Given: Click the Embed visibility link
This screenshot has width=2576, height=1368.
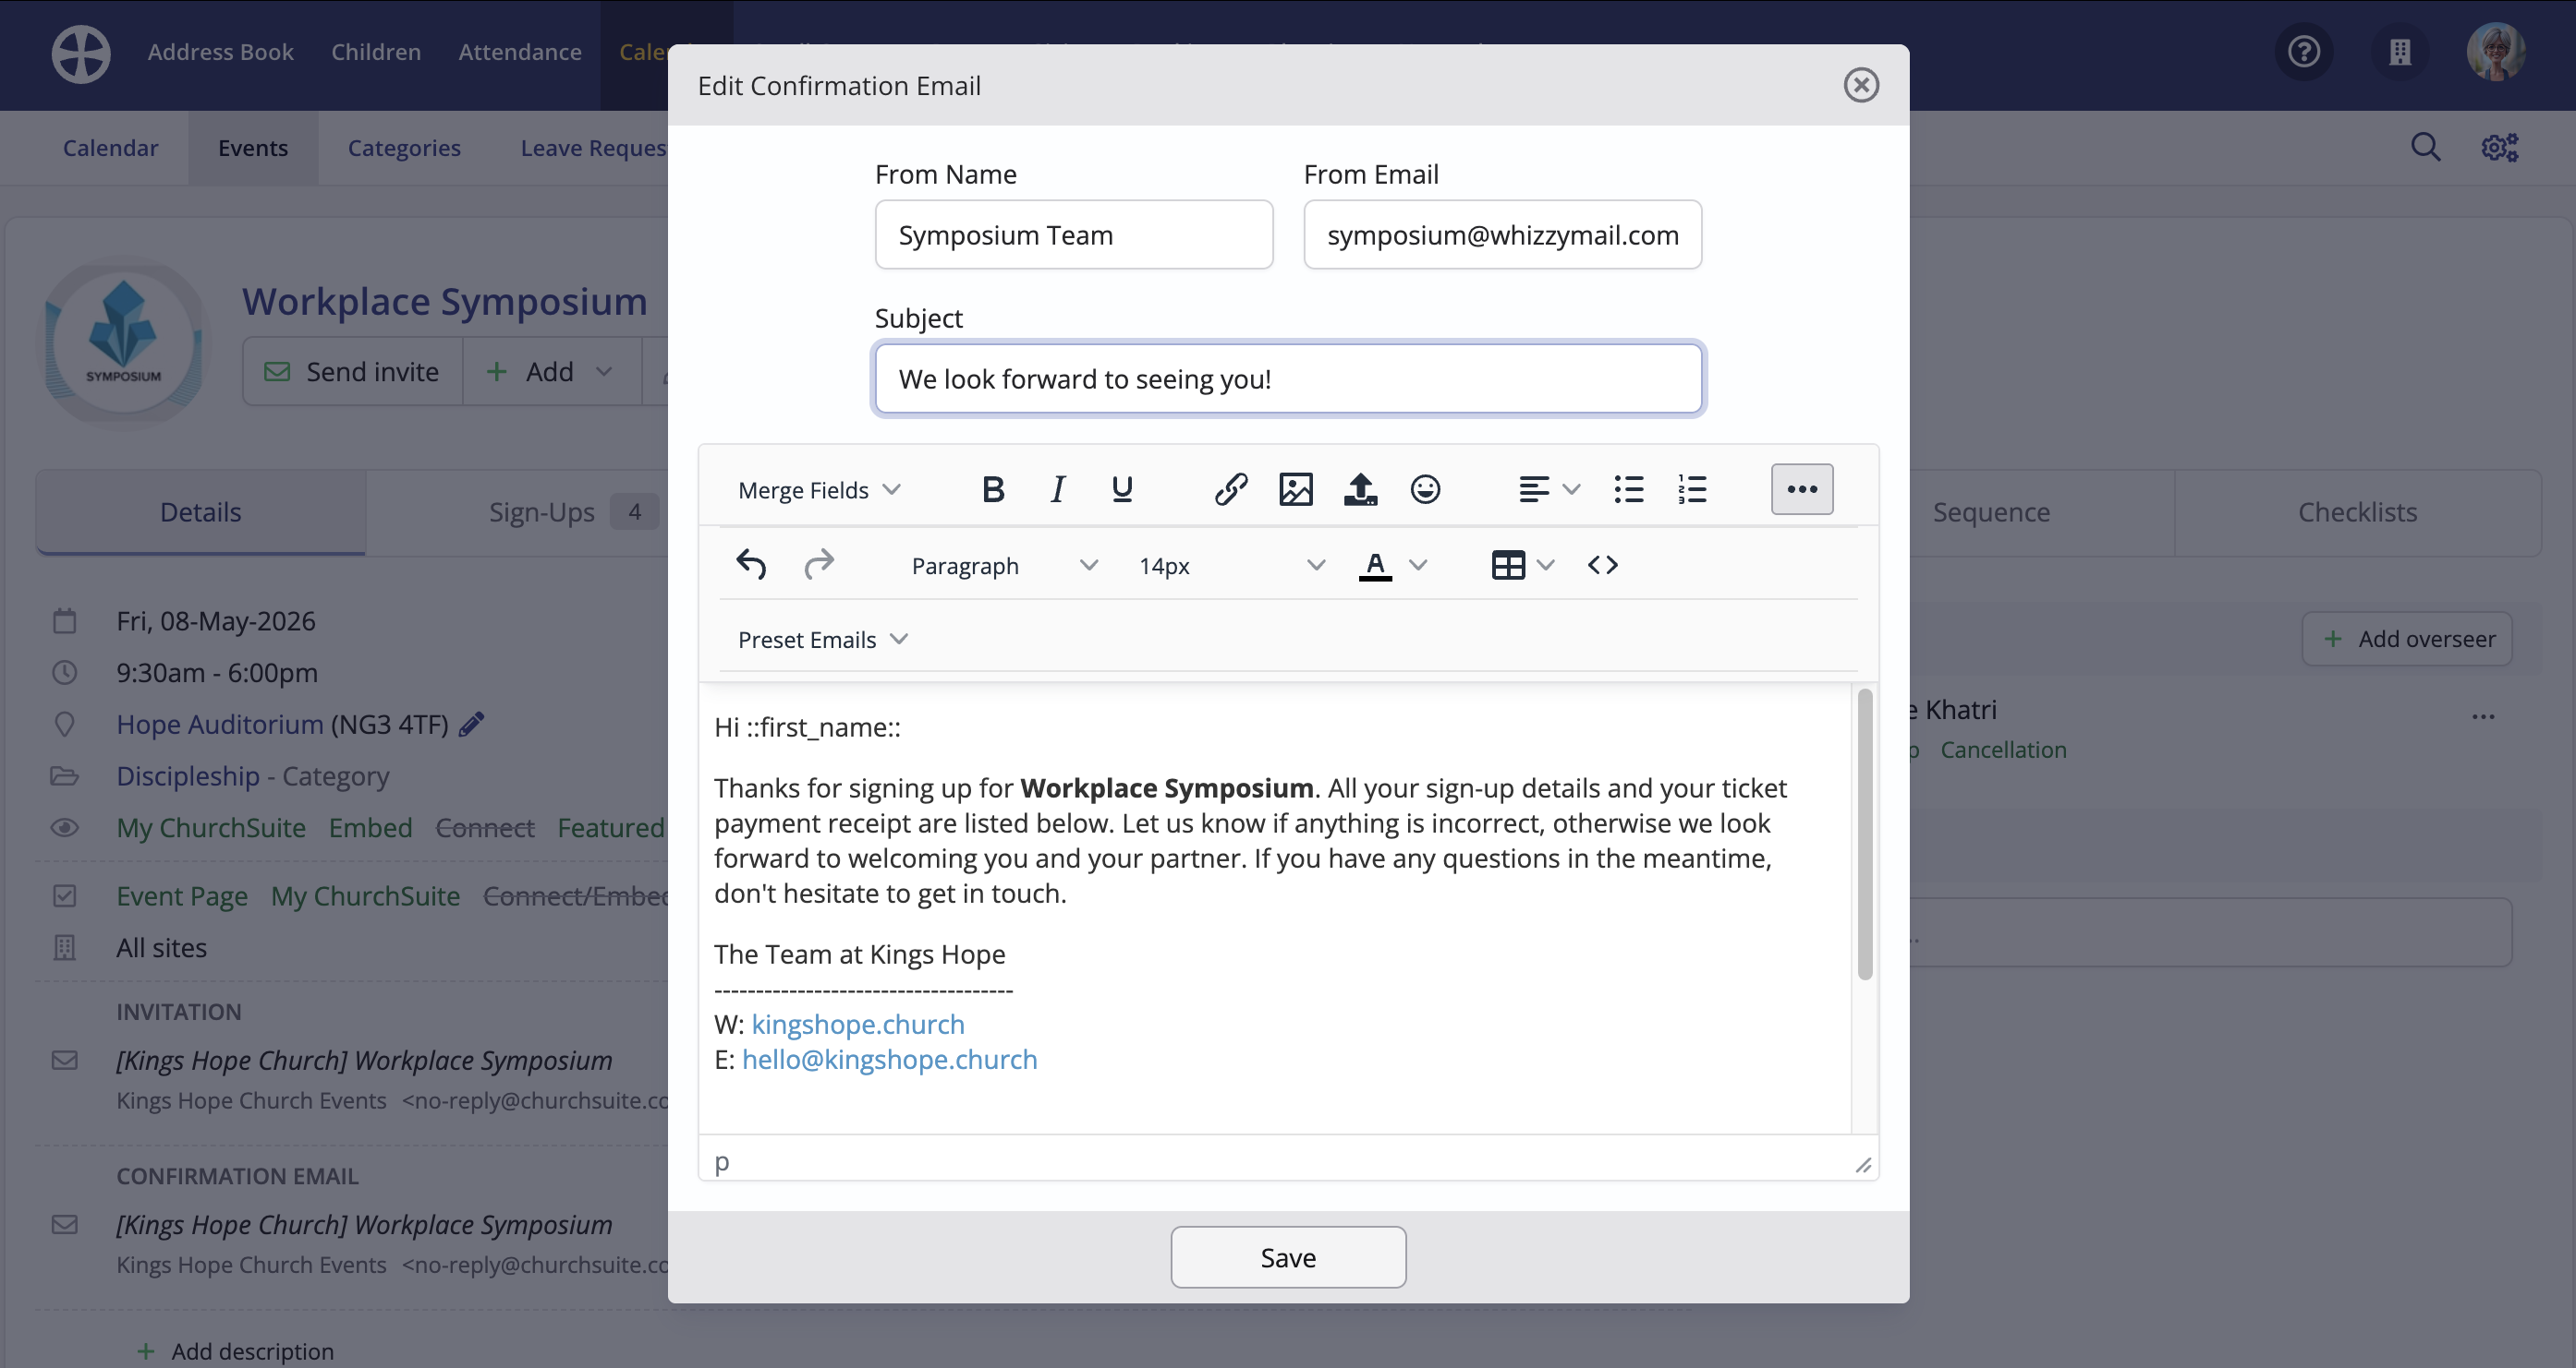Looking at the screenshot, I should click(370, 827).
